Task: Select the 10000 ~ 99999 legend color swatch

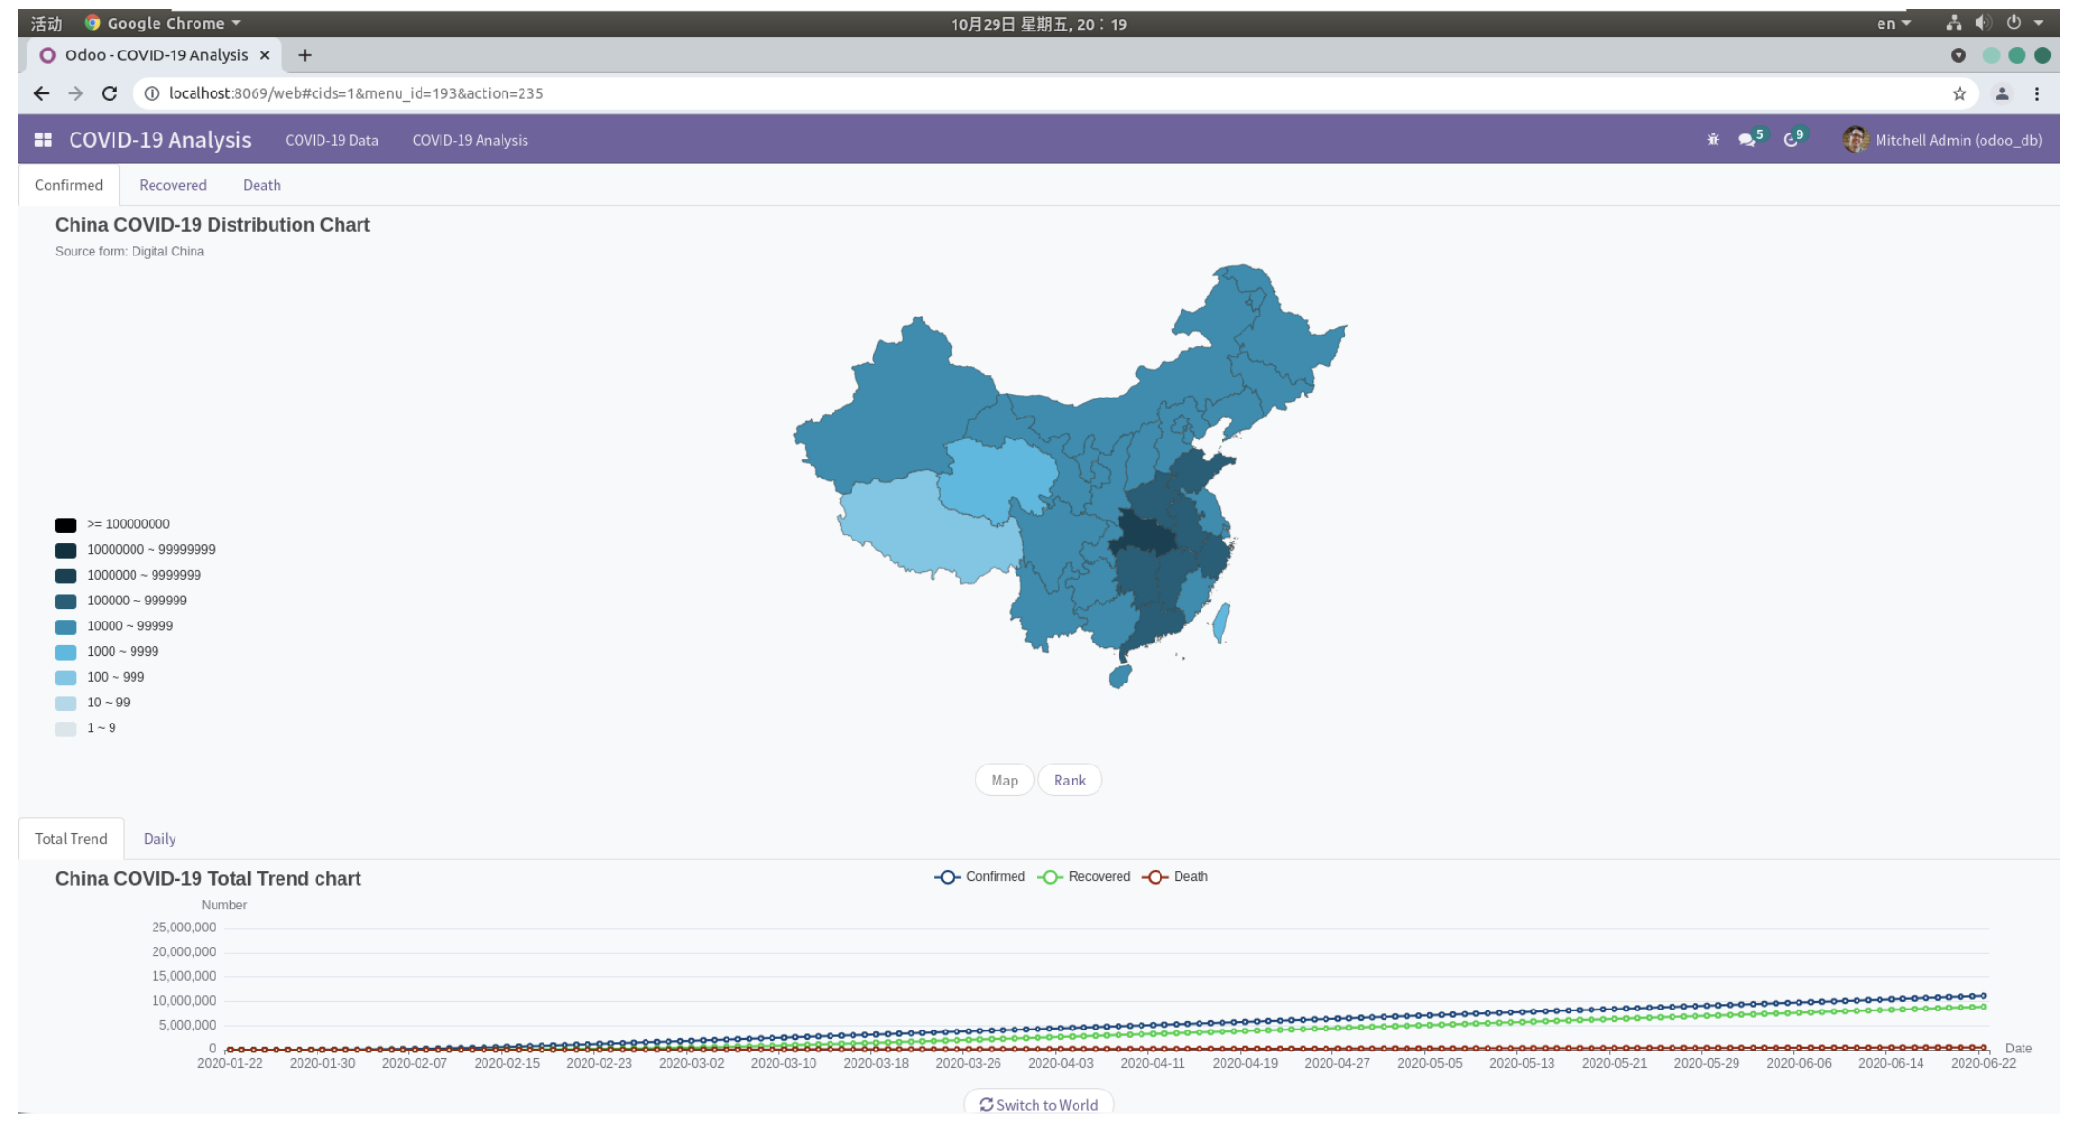Action: pyautogui.click(x=64, y=625)
